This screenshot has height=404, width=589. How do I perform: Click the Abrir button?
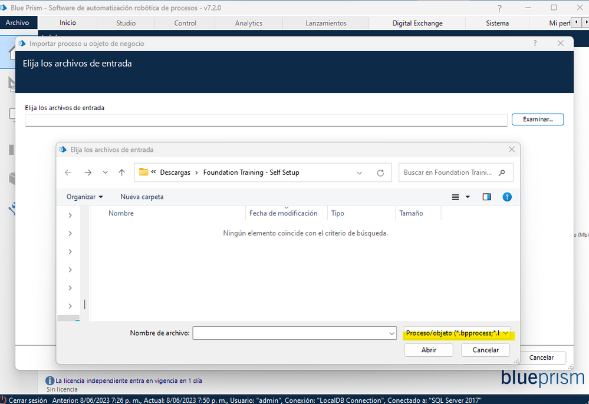[x=429, y=350]
